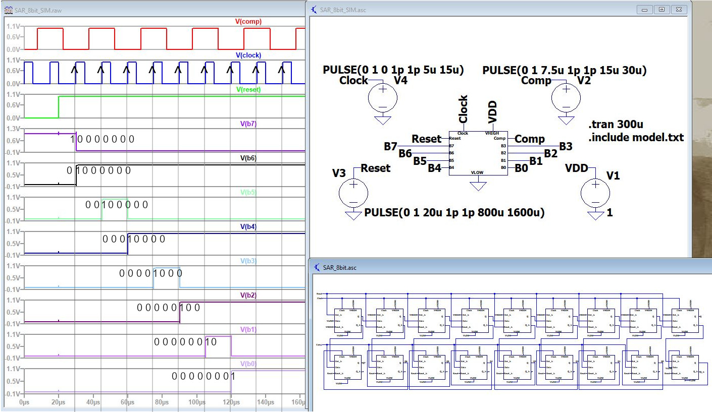Select the V(b0) trace label
Image resolution: width=712 pixels, height=412 pixels.
248,364
